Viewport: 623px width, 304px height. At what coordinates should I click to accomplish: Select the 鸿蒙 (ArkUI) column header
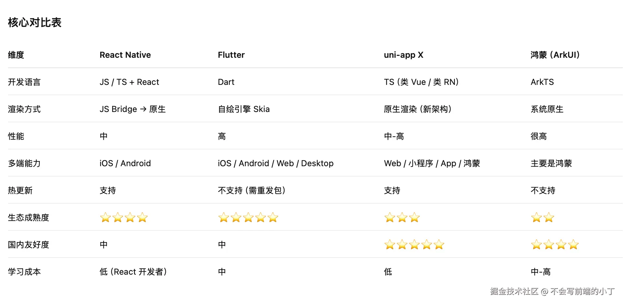(x=555, y=55)
